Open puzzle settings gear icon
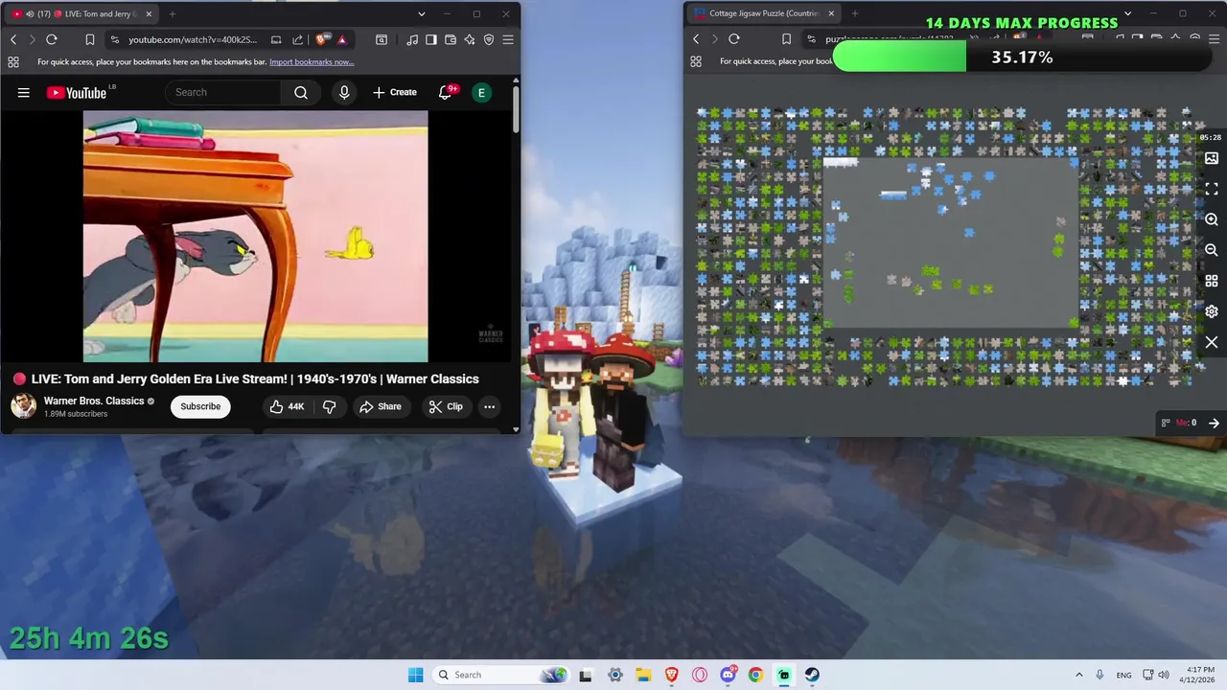The image size is (1227, 690). tap(1212, 311)
